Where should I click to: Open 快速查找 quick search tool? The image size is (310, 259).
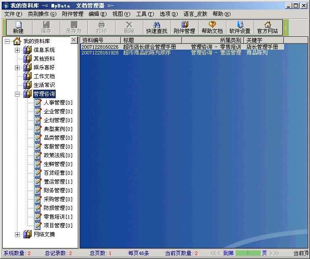(x=157, y=27)
